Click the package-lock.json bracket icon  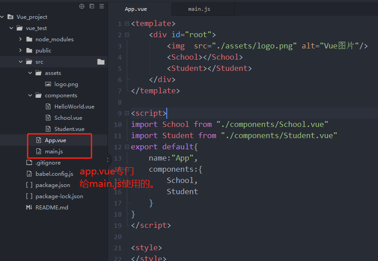(x=29, y=196)
